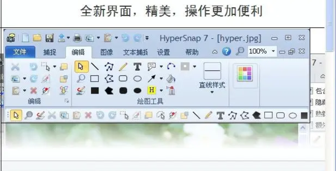Select the arc drawing tool
The image size is (336, 171).
click(x=171, y=67)
